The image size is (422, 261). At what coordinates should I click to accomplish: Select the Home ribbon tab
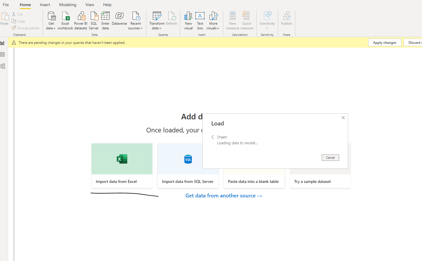pyautogui.click(x=25, y=5)
